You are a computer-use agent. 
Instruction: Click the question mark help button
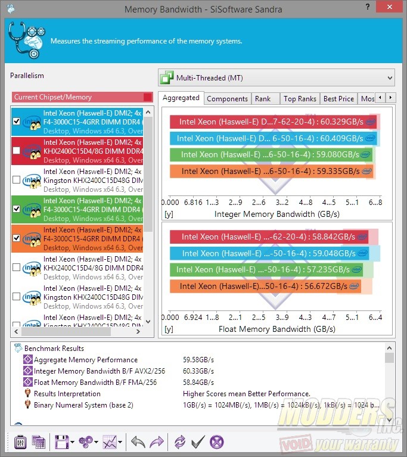tap(368, 7)
